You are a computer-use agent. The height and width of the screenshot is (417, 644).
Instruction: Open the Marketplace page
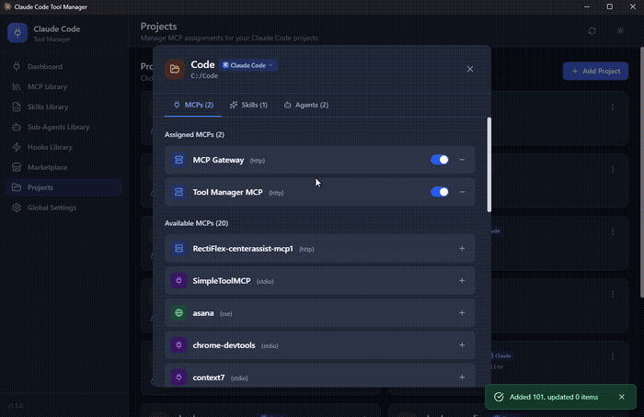coord(63,167)
